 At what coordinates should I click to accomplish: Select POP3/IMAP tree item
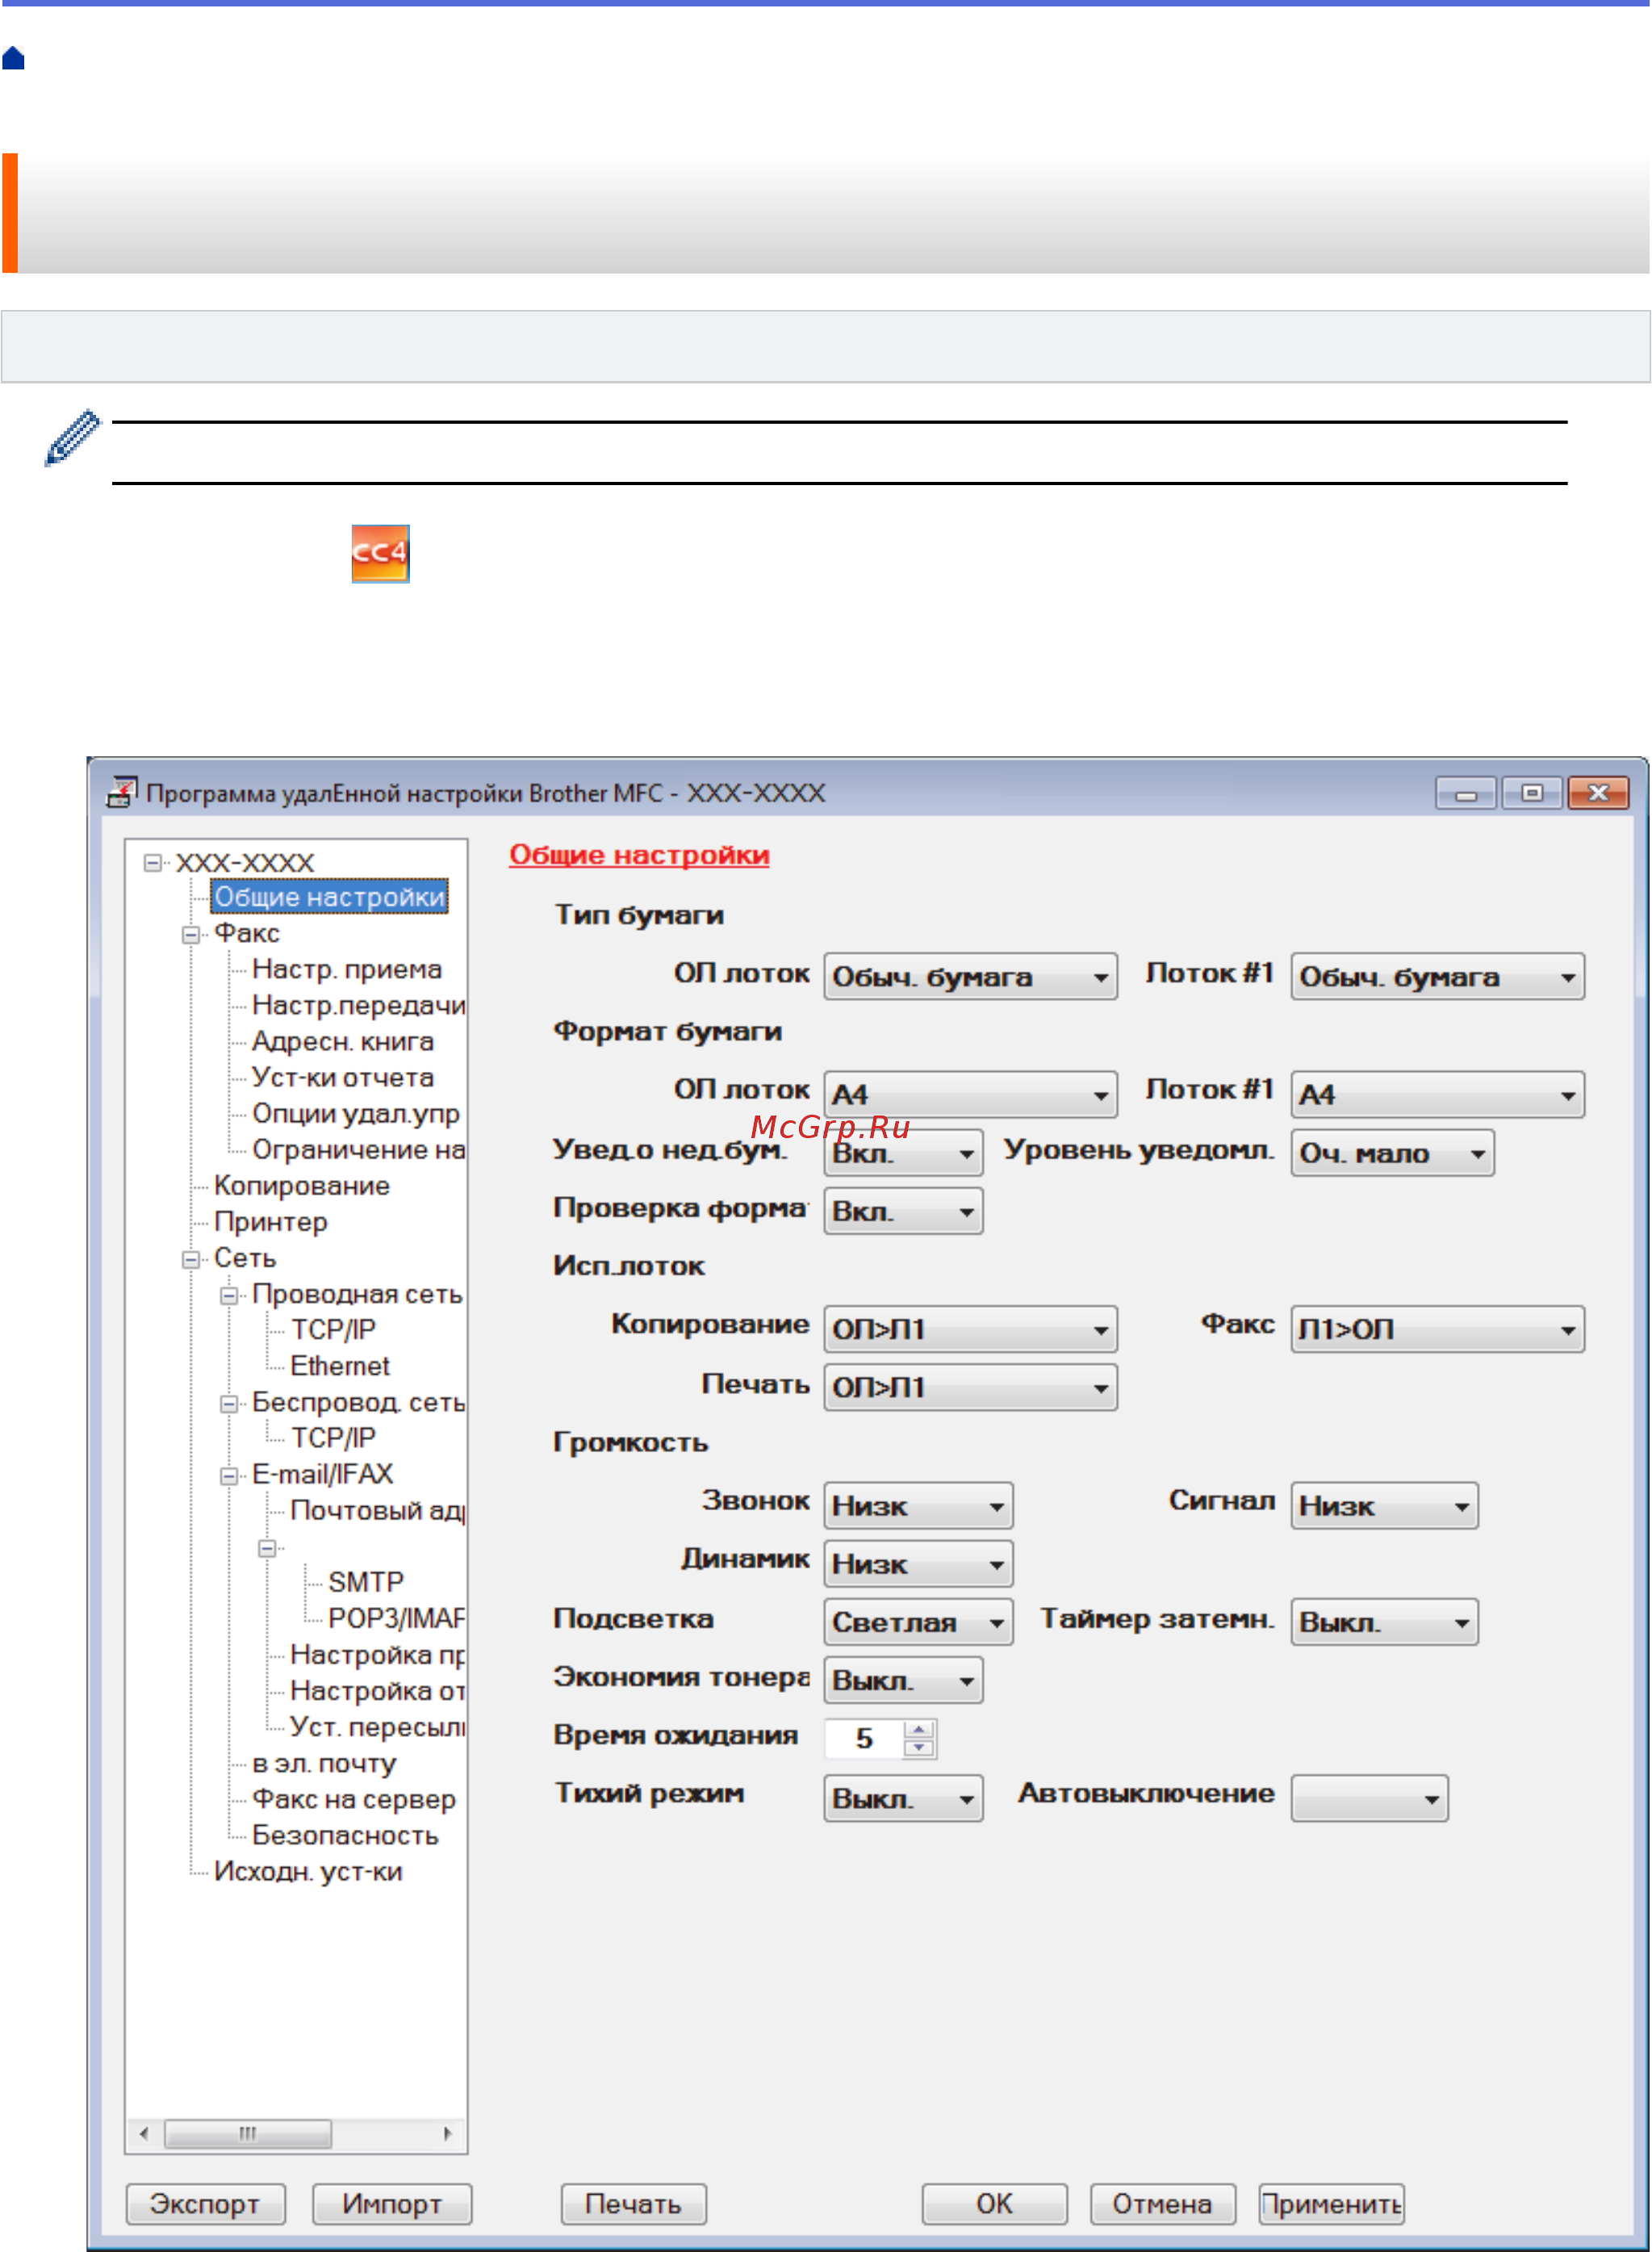(396, 1618)
